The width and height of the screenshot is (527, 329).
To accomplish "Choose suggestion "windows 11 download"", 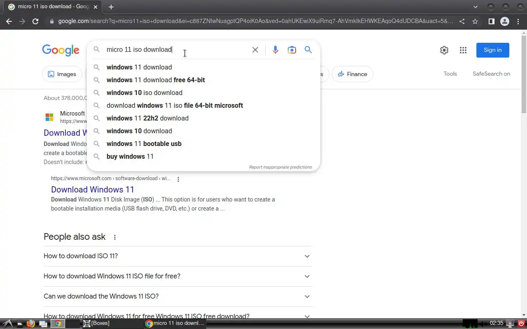I will click(x=203, y=67).
